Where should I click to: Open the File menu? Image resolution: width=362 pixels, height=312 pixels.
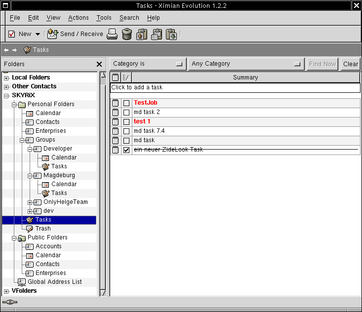[x=15, y=18]
